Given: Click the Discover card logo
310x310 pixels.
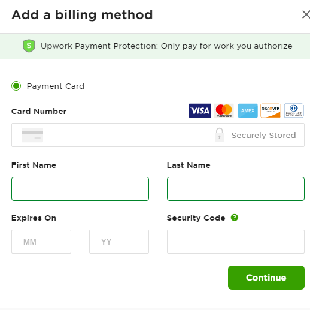Looking at the screenshot, I should [x=271, y=110].
